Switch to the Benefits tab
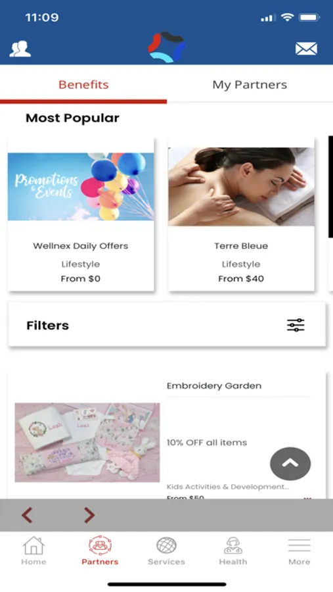333x592 pixels. (x=83, y=85)
